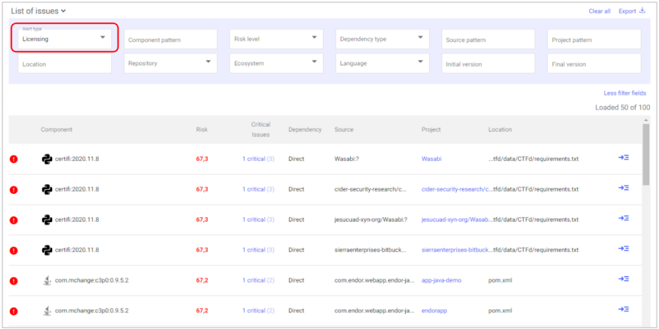Focus the Final version field
This screenshot has width=659, height=329.
tap(594, 63)
